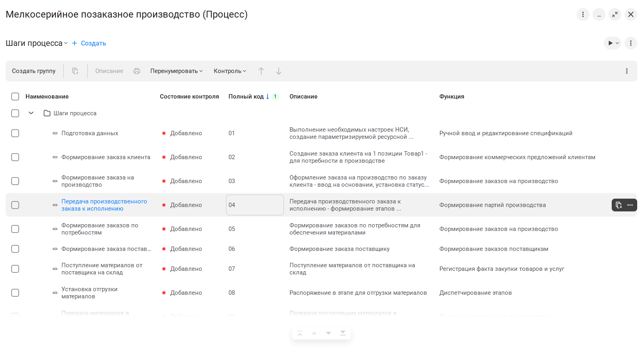This screenshot has height=353, width=644.
Task: Click the copy icon in the highlighted row 04
Action: pyautogui.click(x=618, y=205)
